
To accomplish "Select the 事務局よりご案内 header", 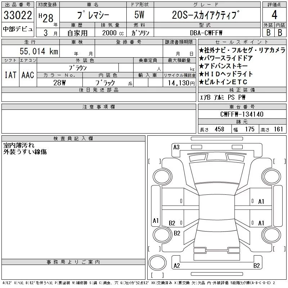I will 73,262.
